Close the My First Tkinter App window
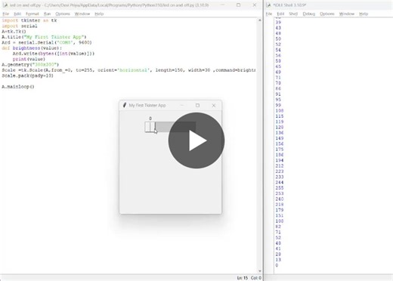This screenshot has height=281, width=393. click(x=214, y=106)
